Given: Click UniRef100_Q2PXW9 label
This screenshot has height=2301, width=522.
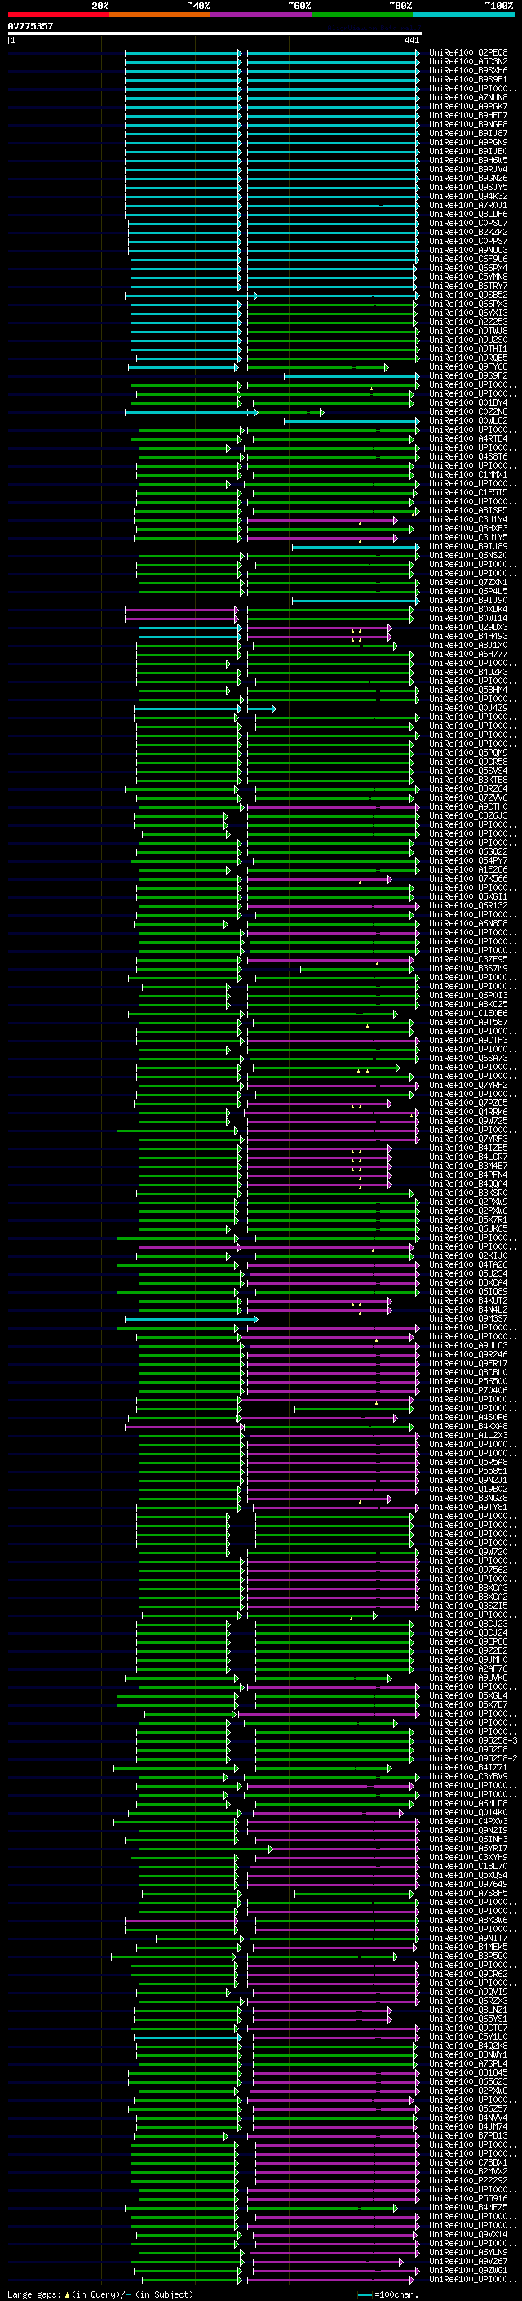Looking at the screenshot, I should [x=467, y=1202].
